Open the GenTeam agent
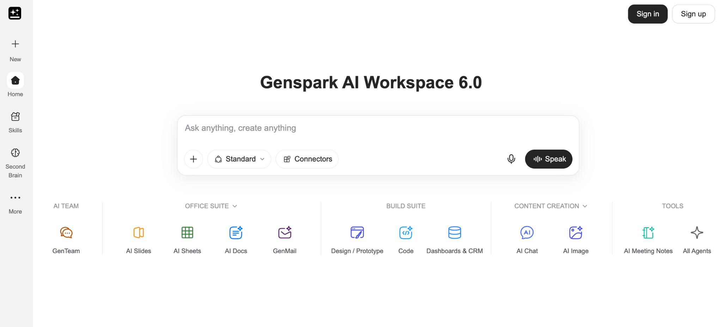722x327 pixels. [x=66, y=240]
